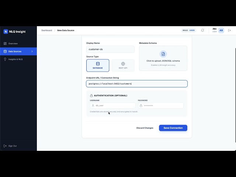
Task: Click the user icon in Username field
Action: click(x=93, y=105)
